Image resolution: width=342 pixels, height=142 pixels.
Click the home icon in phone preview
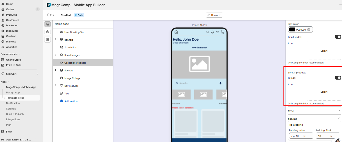[176, 32]
